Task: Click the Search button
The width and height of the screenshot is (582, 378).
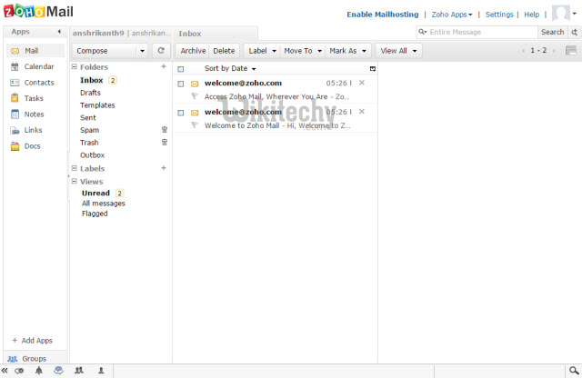Action: click(x=552, y=32)
